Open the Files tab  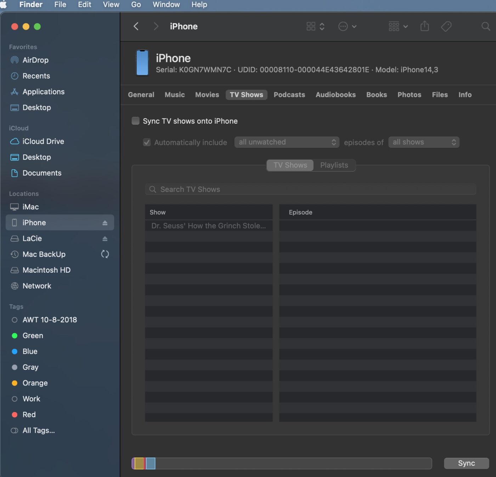[440, 95]
